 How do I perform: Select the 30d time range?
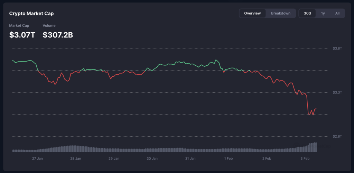click(x=307, y=13)
